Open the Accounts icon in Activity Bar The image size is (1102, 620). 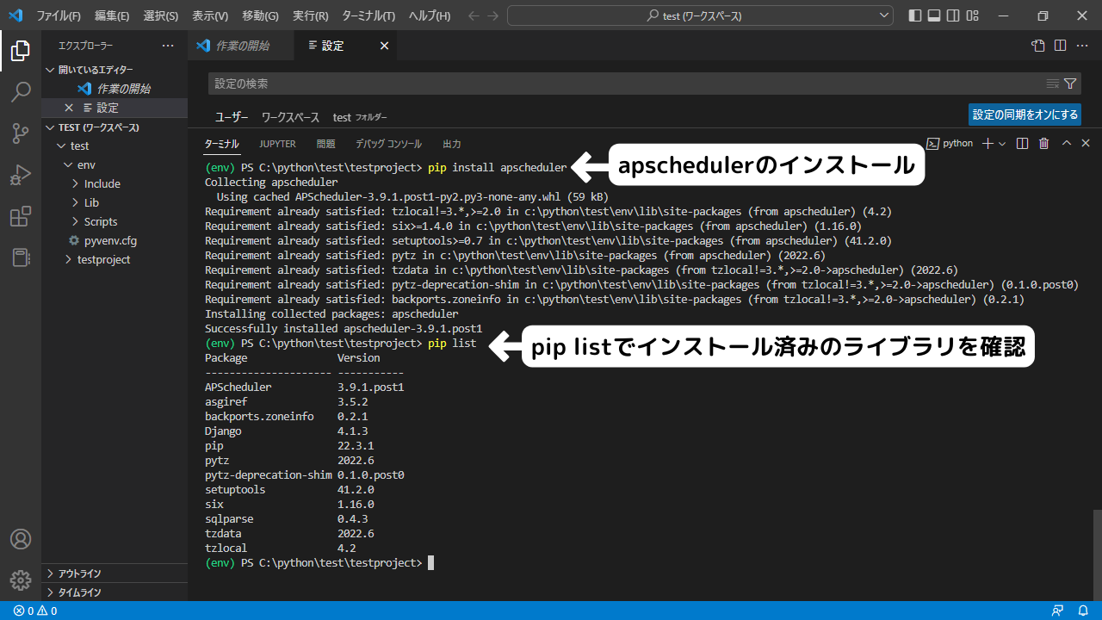pos(21,539)
